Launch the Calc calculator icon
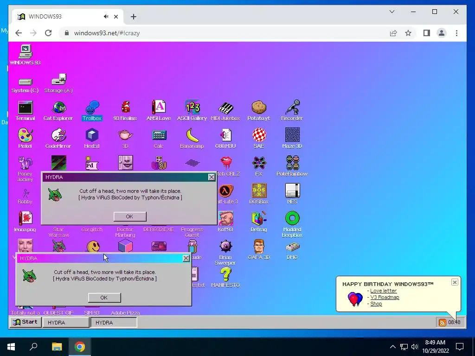 (159, 139)
